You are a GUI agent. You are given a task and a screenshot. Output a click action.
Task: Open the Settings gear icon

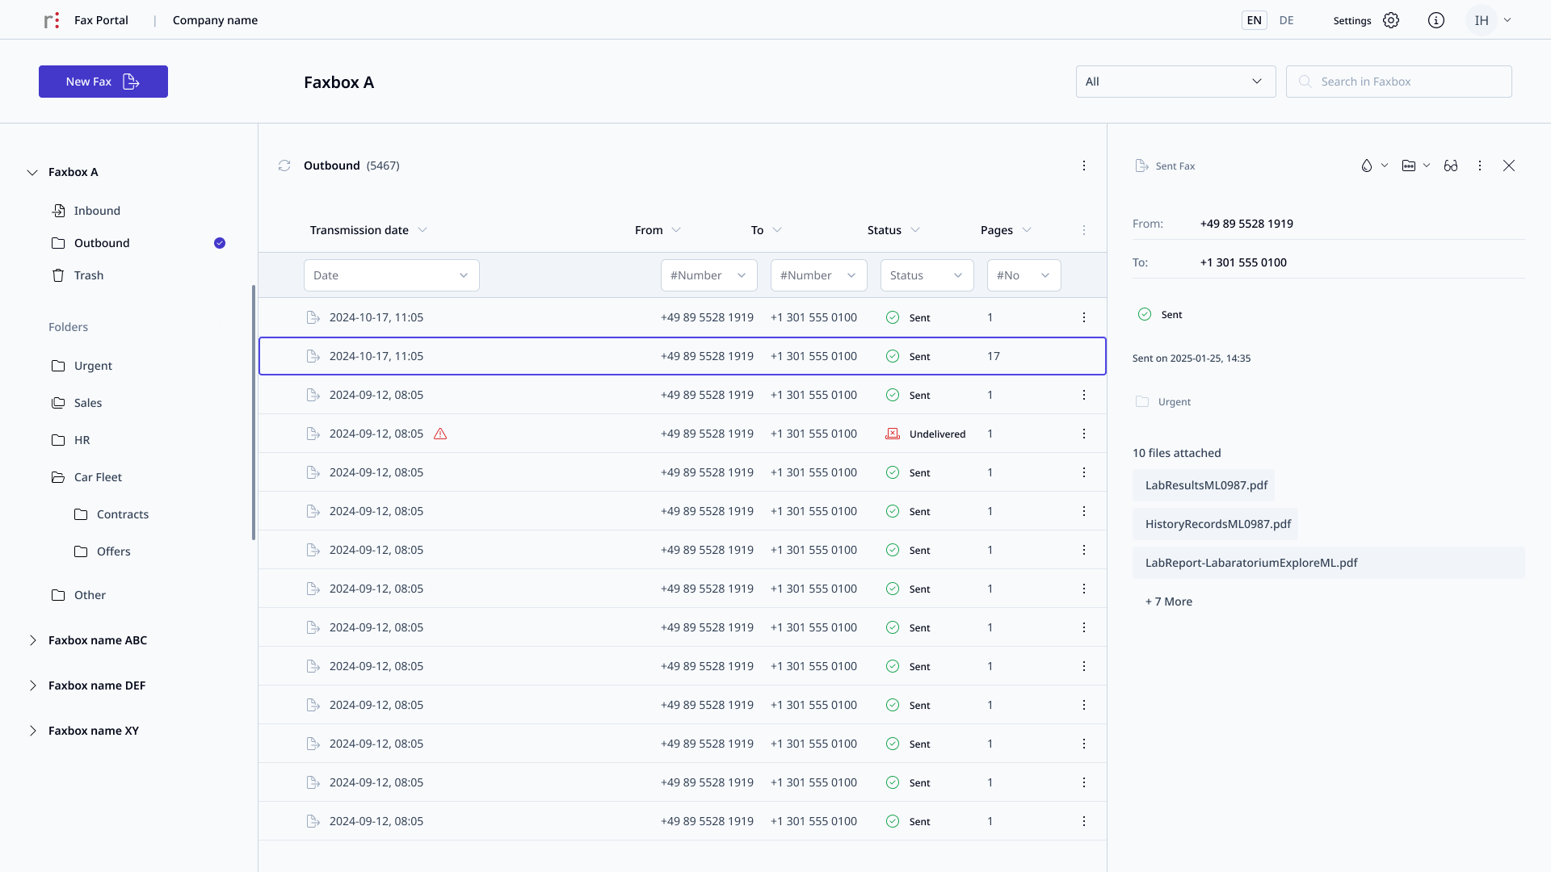click(1391, 20)
